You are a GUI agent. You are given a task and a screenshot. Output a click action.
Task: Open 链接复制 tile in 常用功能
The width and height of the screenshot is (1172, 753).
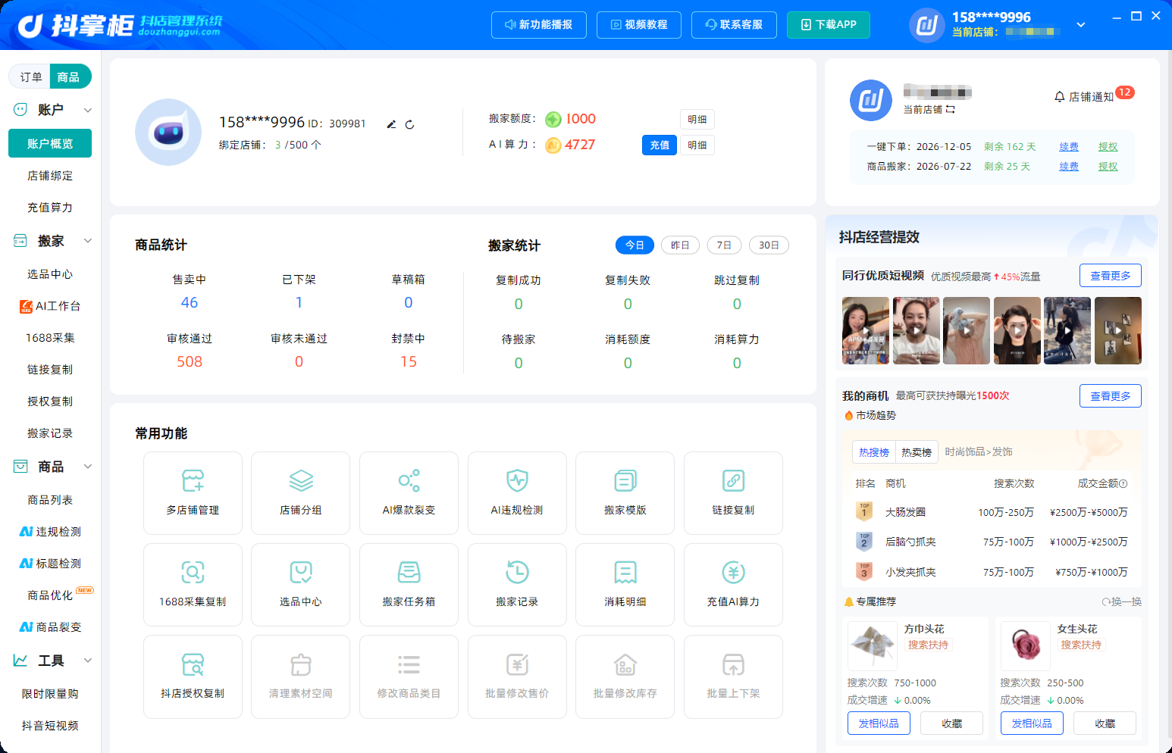(x=733, y=493)
